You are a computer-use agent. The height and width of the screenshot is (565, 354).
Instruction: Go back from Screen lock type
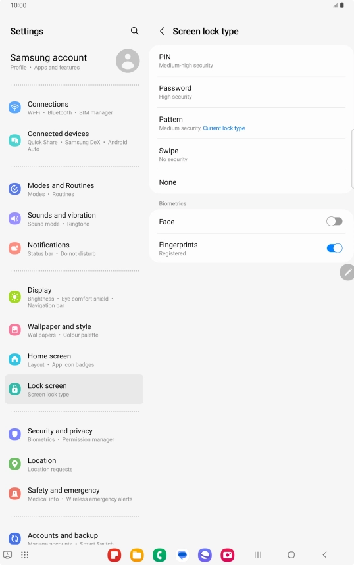163,32
